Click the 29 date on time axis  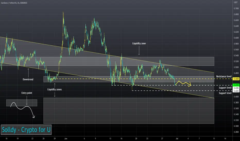tap(55, 138)
